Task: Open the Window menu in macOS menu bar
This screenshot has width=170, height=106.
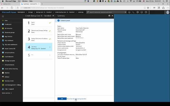Action: tap(25, 1)
